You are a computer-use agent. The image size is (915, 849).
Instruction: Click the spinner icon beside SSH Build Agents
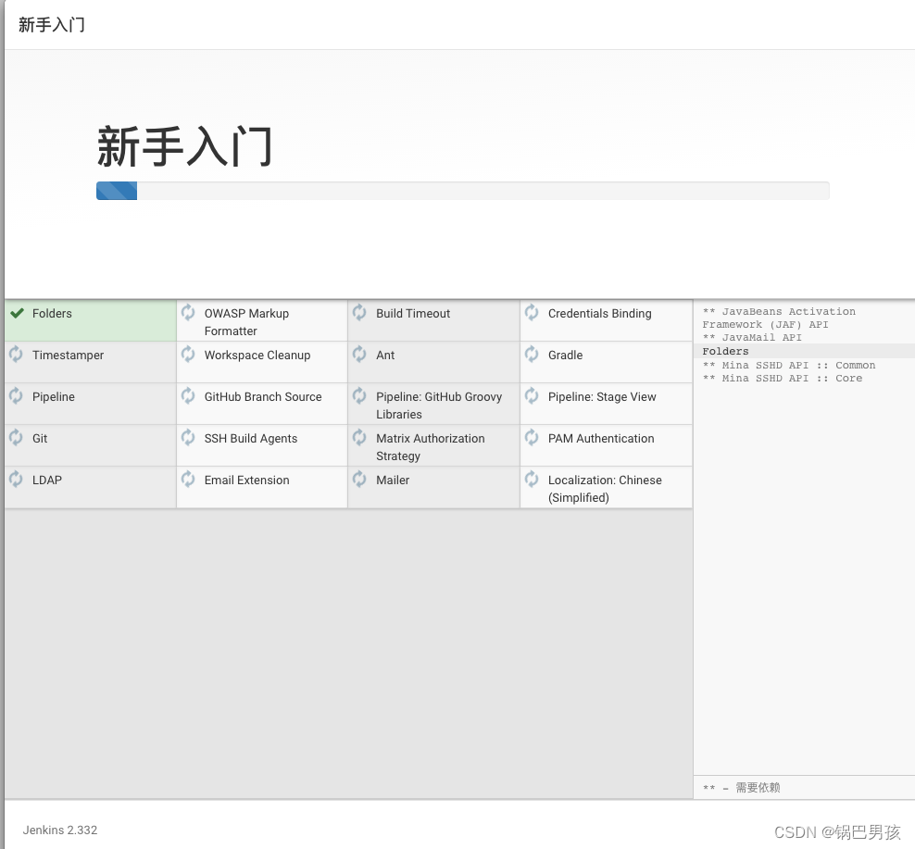[188, 439]
